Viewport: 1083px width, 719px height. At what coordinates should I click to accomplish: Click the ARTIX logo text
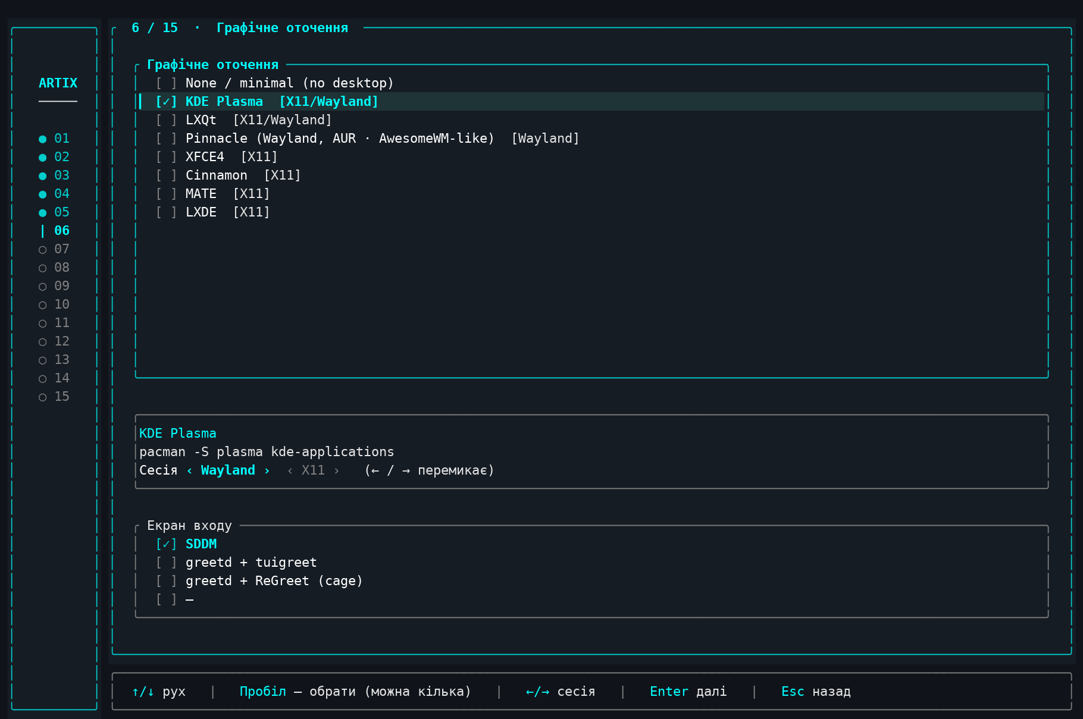click(58, 83)
